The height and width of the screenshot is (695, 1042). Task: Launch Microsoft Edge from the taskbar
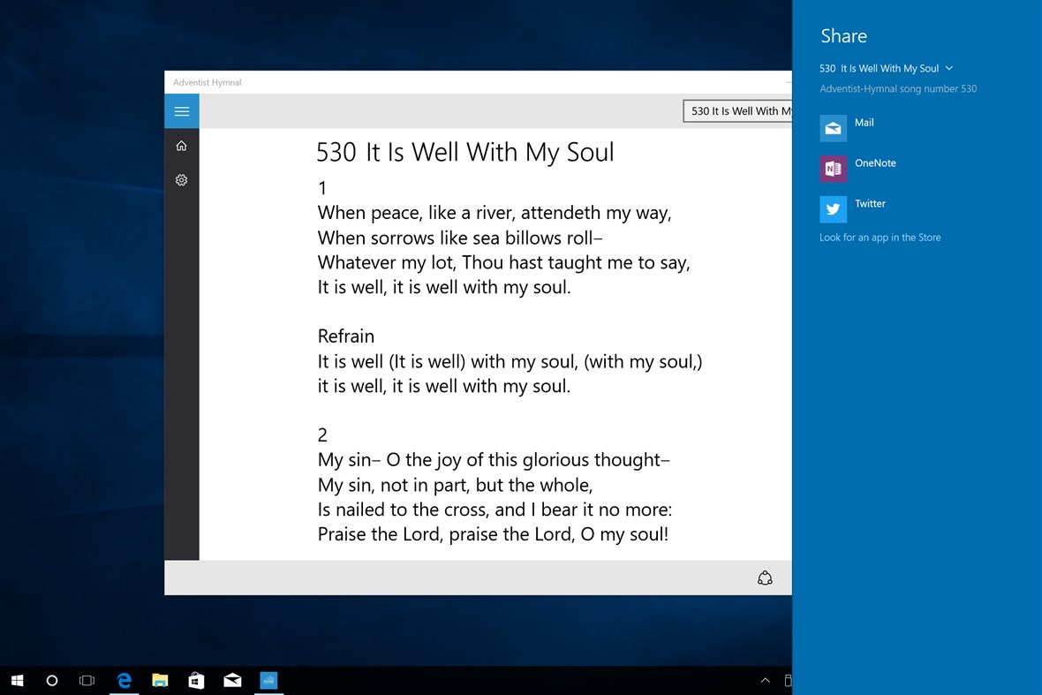[124, 680]
